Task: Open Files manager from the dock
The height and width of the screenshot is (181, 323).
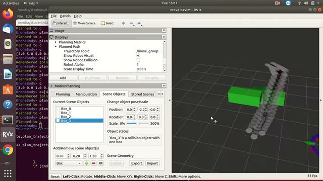Action: point(8,59)
